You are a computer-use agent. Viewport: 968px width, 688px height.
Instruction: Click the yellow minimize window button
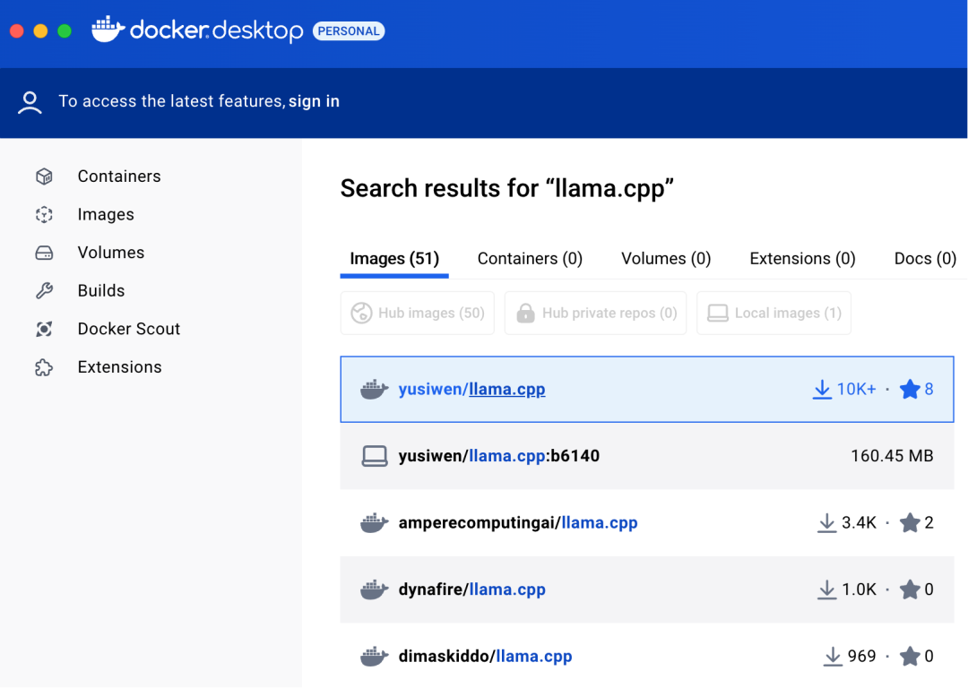[40, 30]
